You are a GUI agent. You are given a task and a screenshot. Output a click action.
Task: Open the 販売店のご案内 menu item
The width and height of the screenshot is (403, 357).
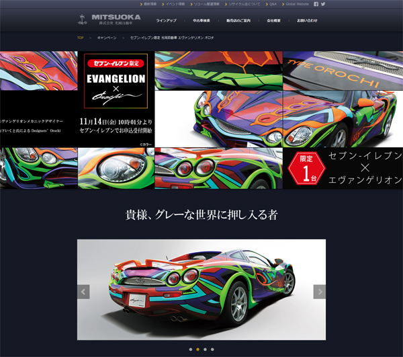238,21
